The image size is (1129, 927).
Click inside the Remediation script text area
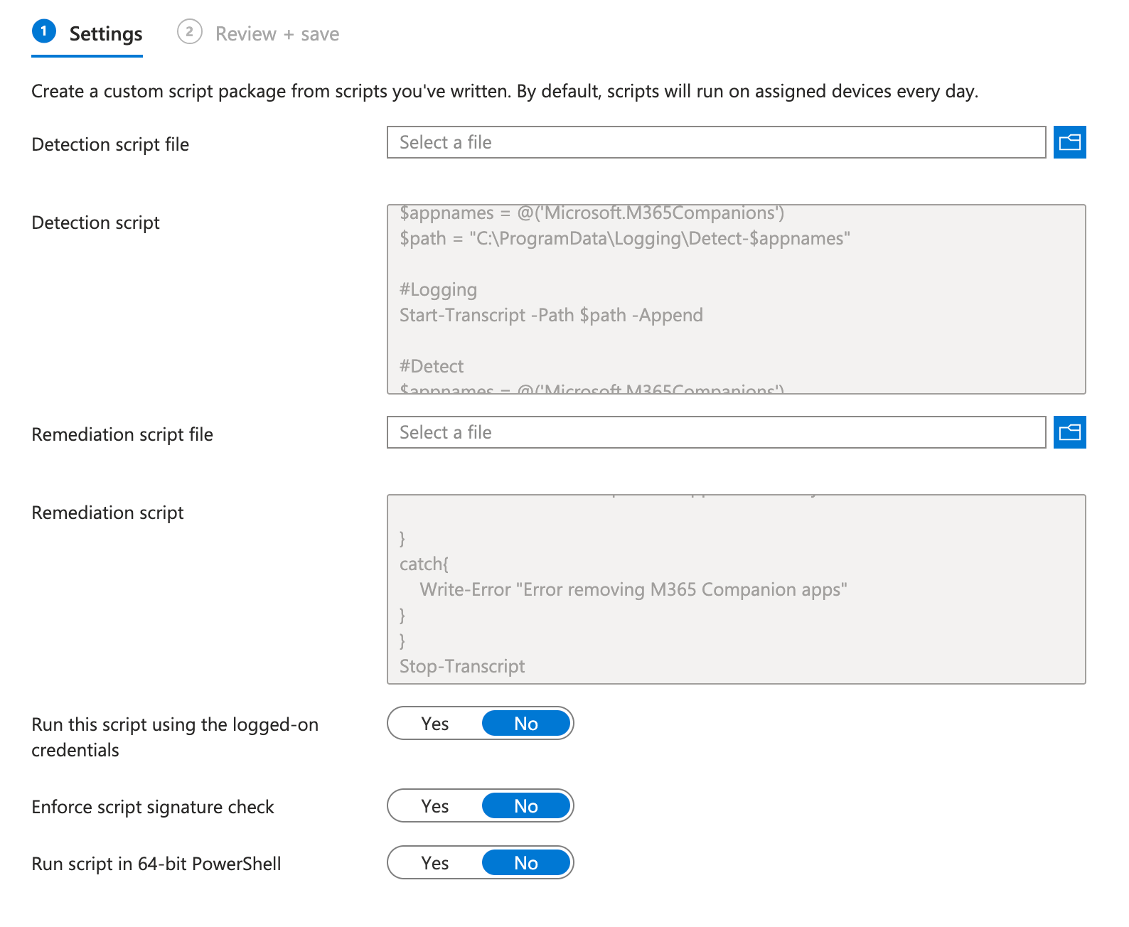click(736, 589)
